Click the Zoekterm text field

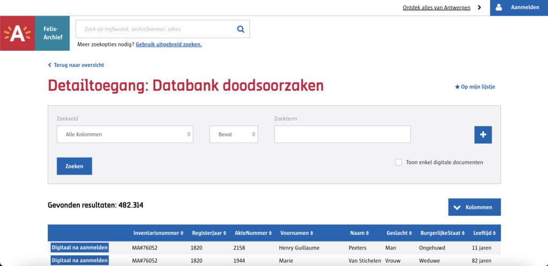tap(342, 135)
